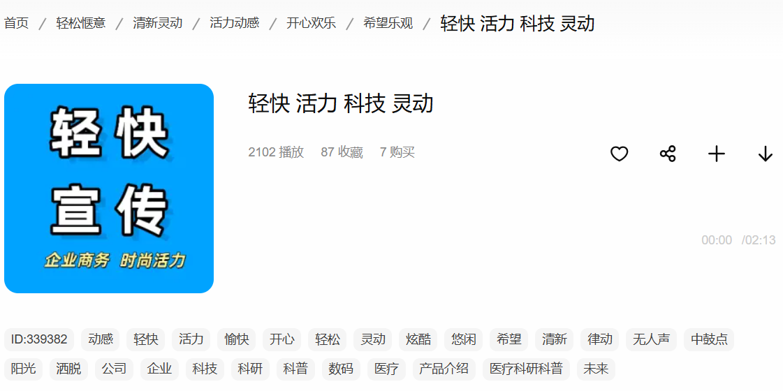783x391 pixels.
Task: Open 希望乐观 breadcrumb link
Action: 388,23
